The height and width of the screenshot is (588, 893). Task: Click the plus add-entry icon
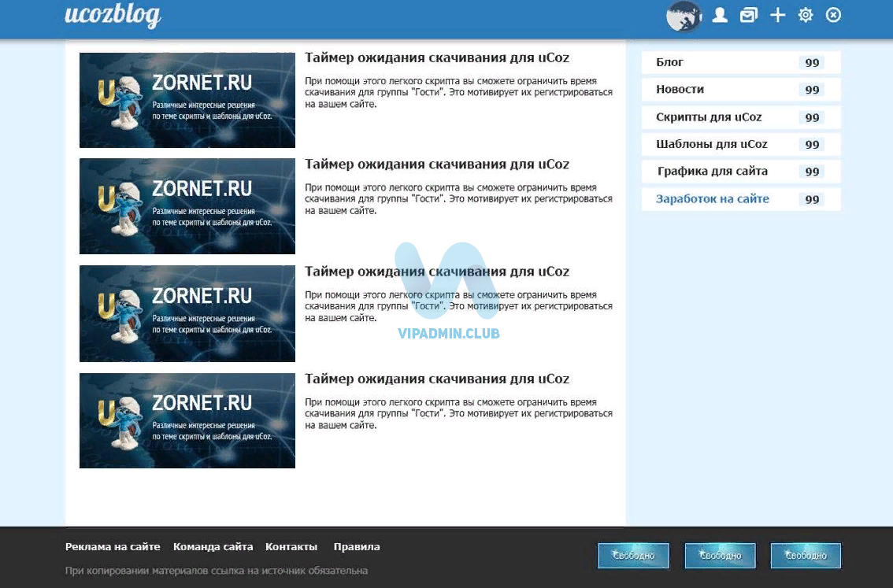point(777,15)
